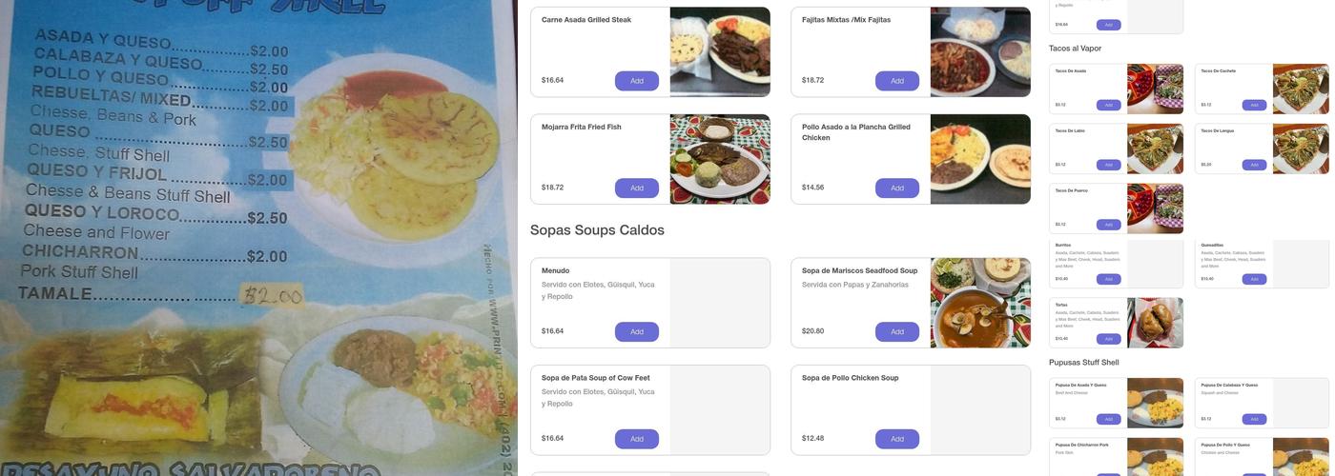The width and height of the screenshot is (1335, 476).
Task: Add Tacos De Lengua from side panel
Action: (x=1254, y=165)
